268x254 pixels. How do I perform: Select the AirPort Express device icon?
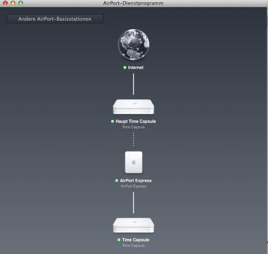click(x=133, y=162)
